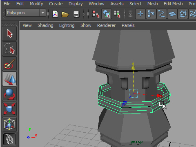
Task: Open a scene file
Action: pyautogui.click(x=65, y=14)
